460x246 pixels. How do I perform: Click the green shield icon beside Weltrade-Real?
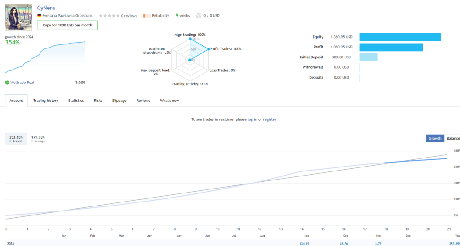coord(7,83)
